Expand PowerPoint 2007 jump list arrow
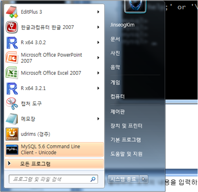 click(98, 58)
